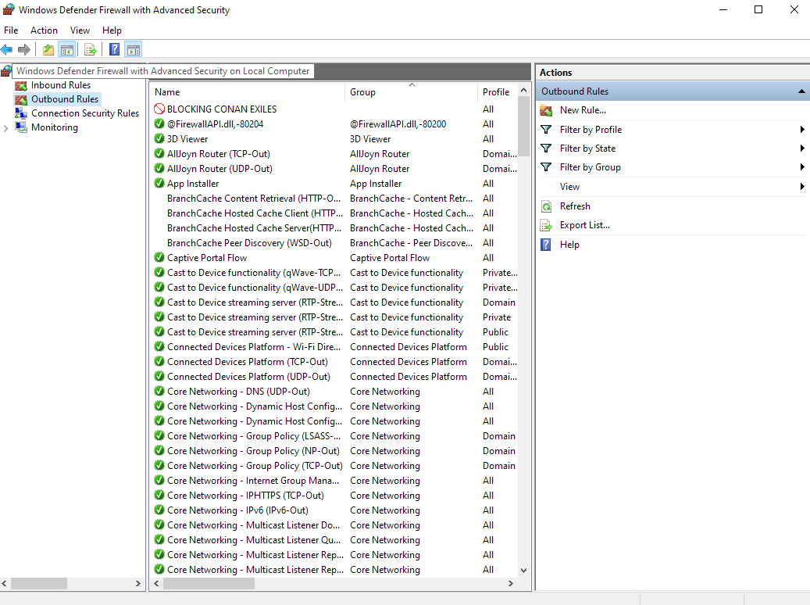Click the Export List toolbar icon
810x605 pixels.
pyautogui.click(x=91, y=50)
